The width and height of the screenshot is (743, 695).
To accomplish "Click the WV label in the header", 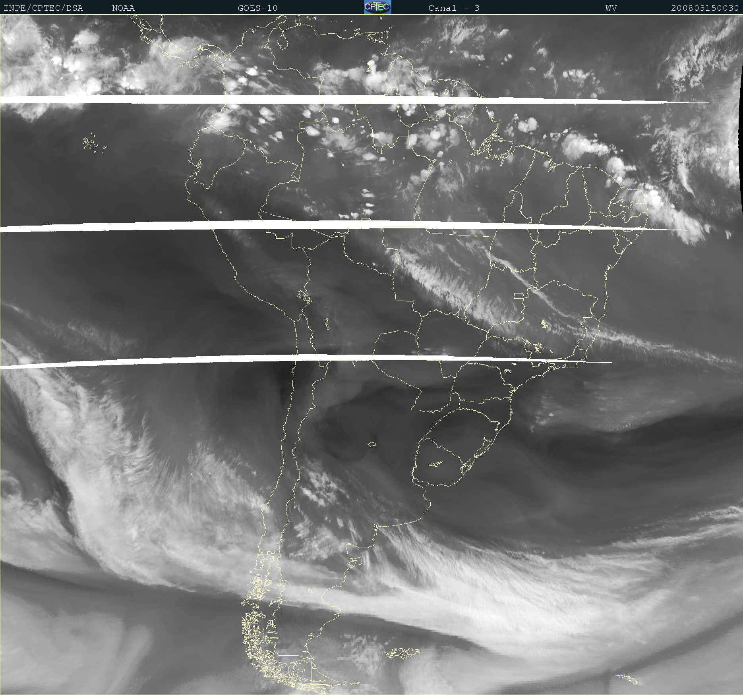I will click(611, 8).
